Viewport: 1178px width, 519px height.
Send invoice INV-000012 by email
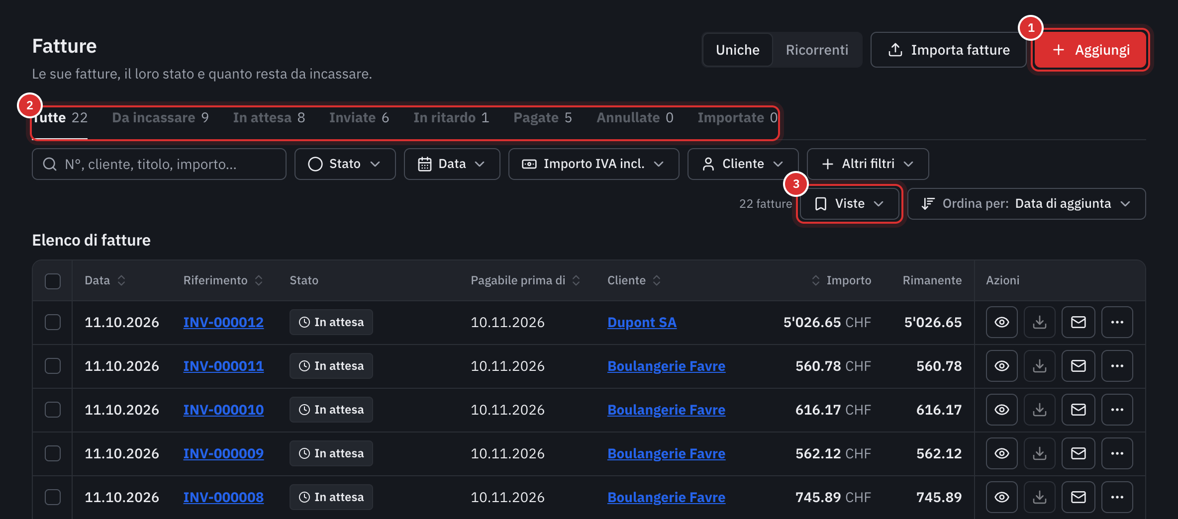[1078, 322]
